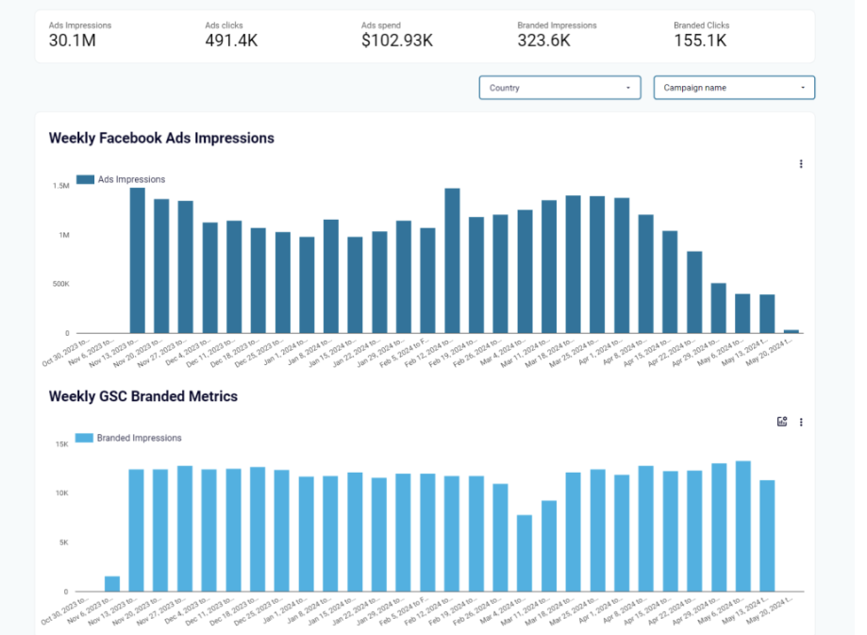Click the Branded Impressions label above 323.6K
Screen dimensions: 867x635
pos(557,25)
